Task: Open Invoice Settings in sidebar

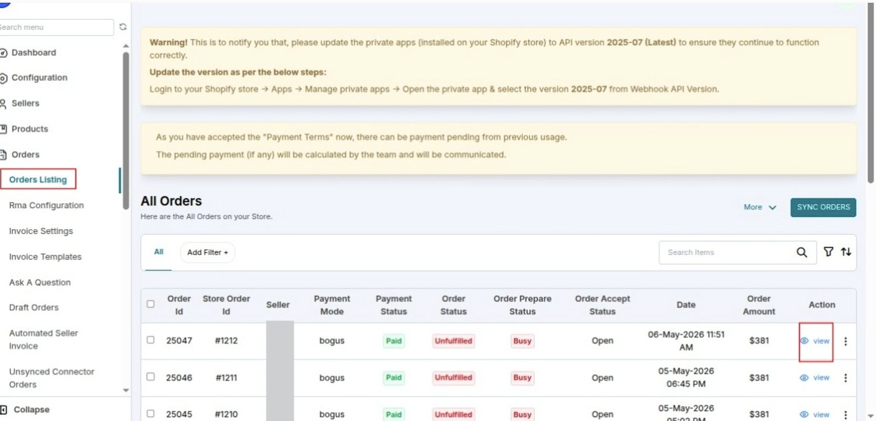Action: pos(41,231)
